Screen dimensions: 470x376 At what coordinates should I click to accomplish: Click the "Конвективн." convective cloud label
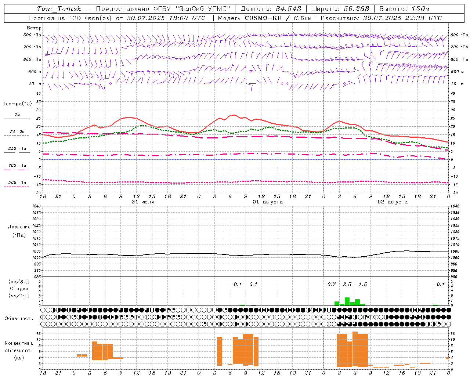tap(19, 343)
